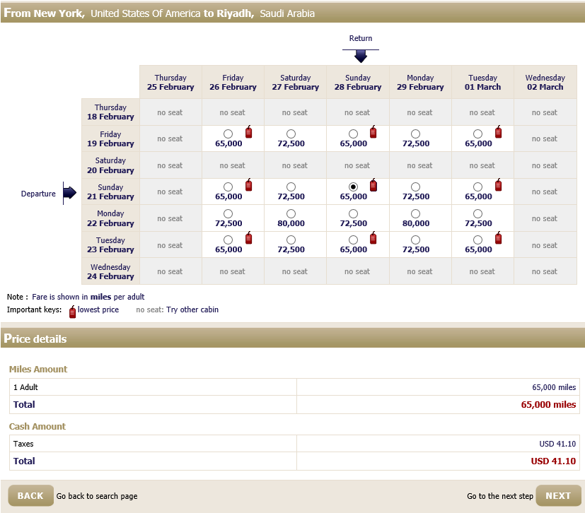Click the Sunday 28 February return column header
The height and width of the screenshot is (513, 585).
click(357, 83)
